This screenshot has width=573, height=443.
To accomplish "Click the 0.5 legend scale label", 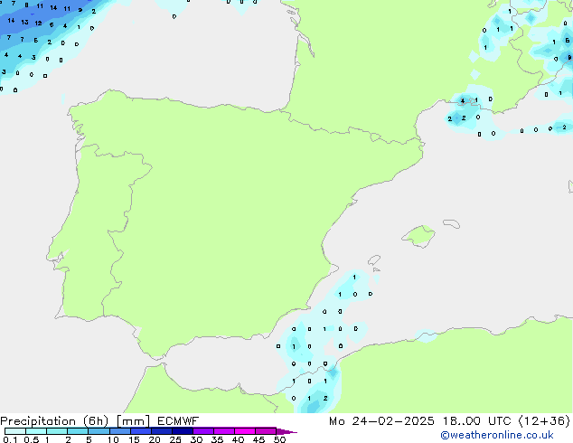I will [x=31, y=439].
